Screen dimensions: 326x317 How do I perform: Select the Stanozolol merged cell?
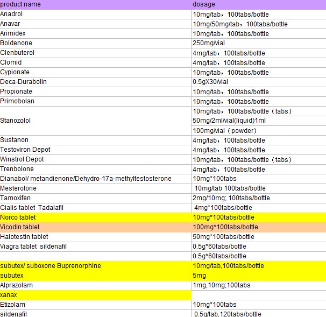(x=95, y=121)
